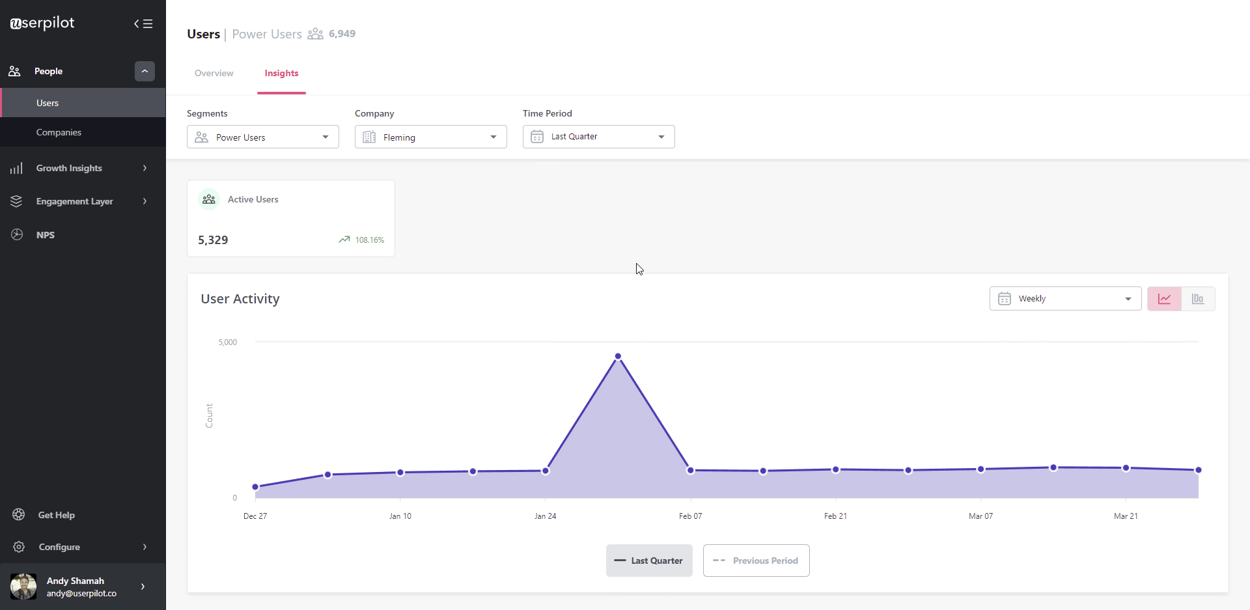
Task: Select the Insights tab
Action: pyautogui.click(x=281, y=74)
